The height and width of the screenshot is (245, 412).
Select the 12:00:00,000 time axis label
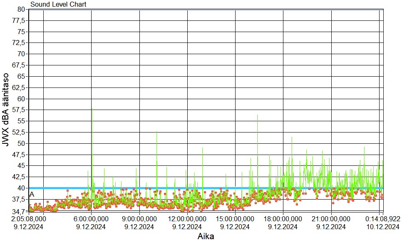[188, 219]
